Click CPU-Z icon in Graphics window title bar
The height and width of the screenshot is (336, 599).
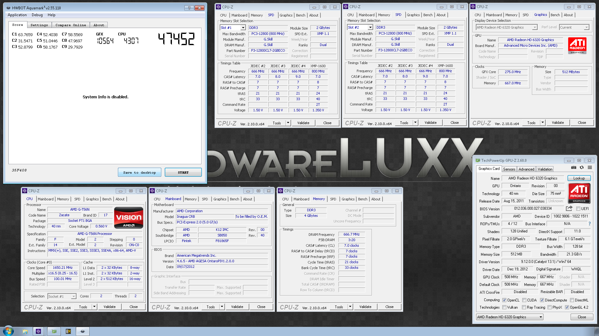pyautogui.click(x=473, y=7)
